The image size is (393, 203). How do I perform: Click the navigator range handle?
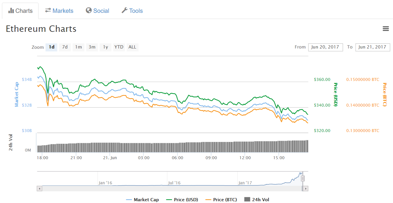tap(303, 178)
